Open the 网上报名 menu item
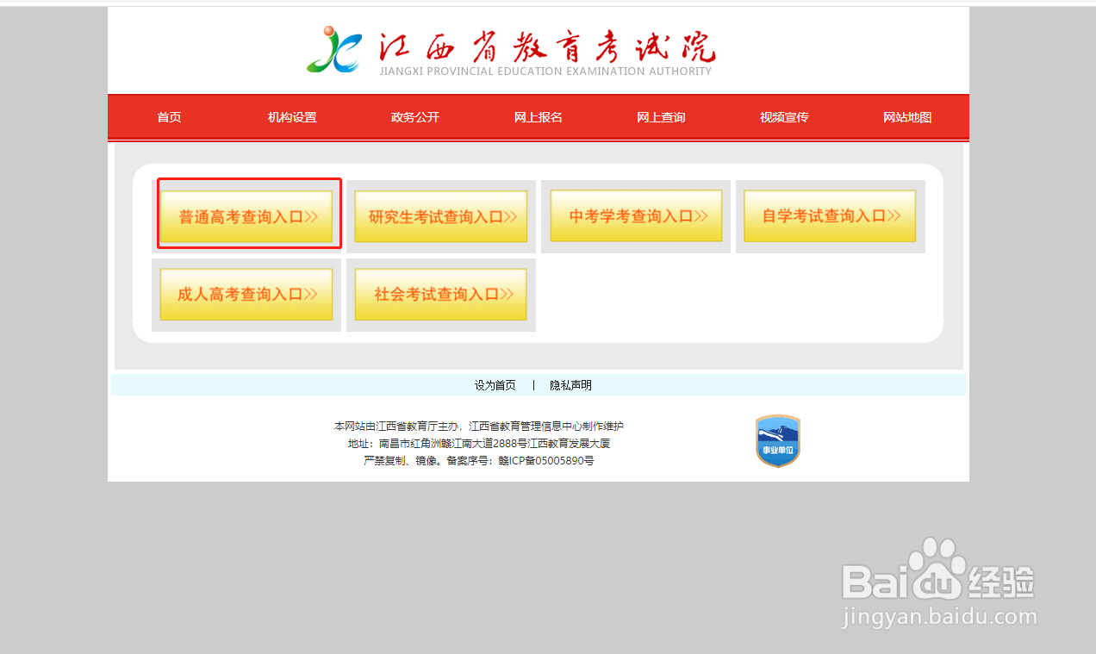Image resolution: width=1096 pixels, height=654 pixels. [x=538, y=117]
